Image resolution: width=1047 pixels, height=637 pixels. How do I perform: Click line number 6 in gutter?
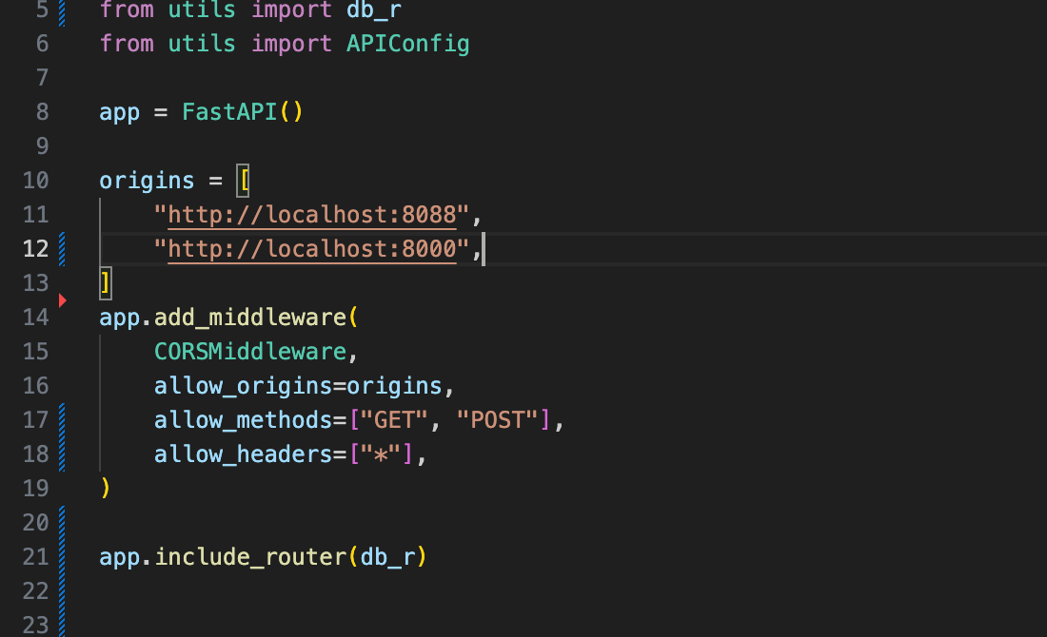42,44
